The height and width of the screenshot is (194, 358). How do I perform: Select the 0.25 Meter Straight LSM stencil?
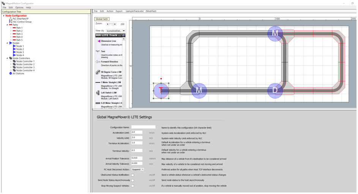click(x=98, y=103)
